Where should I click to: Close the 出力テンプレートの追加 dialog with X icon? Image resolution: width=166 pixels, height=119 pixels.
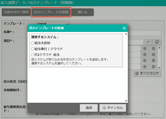[124, 28]
